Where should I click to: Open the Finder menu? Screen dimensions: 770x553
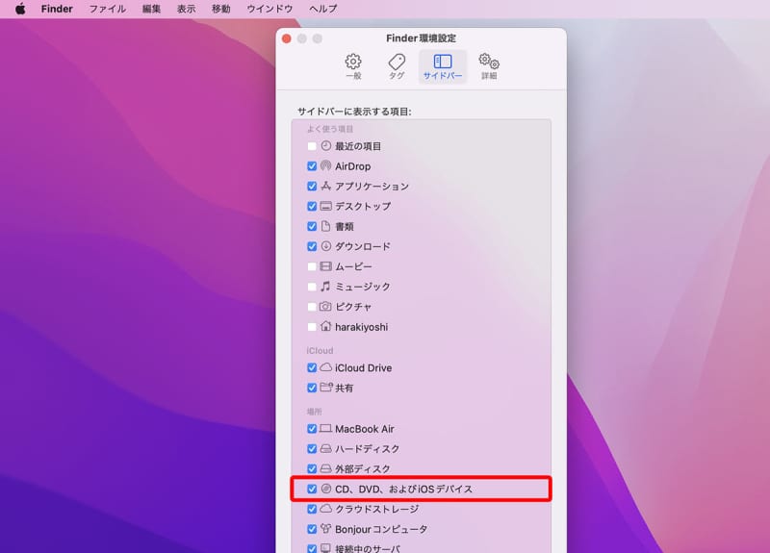coord(57,9)
